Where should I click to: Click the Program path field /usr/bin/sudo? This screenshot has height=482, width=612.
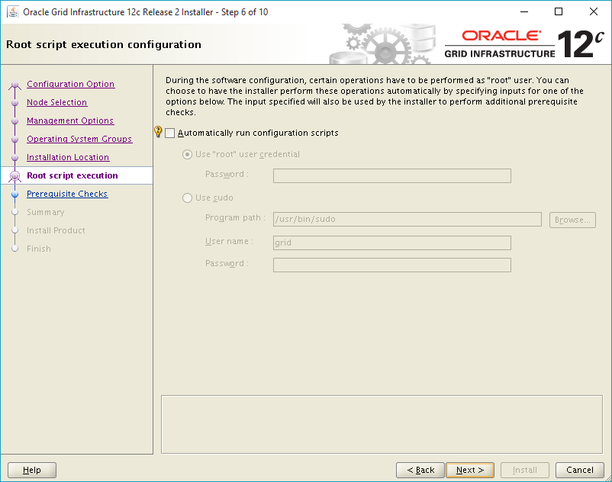(407, 219)
